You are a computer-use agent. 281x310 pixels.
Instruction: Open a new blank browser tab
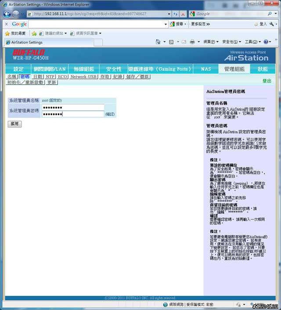[98, 42]
